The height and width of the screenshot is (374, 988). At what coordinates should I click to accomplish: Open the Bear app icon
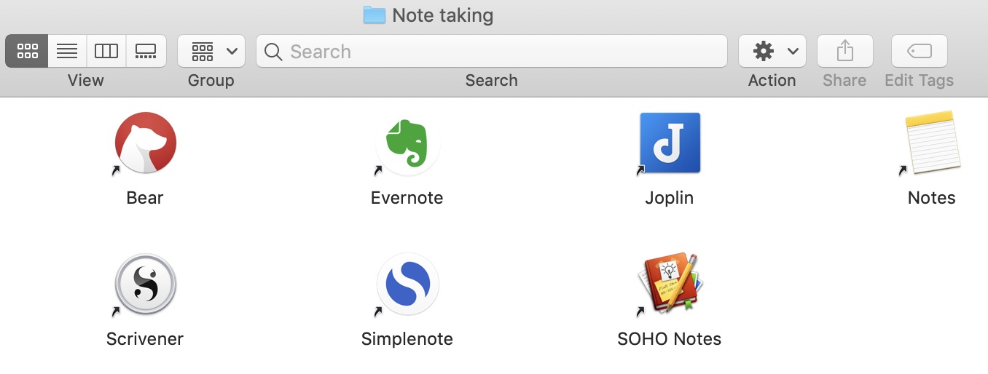pos(145,143)
